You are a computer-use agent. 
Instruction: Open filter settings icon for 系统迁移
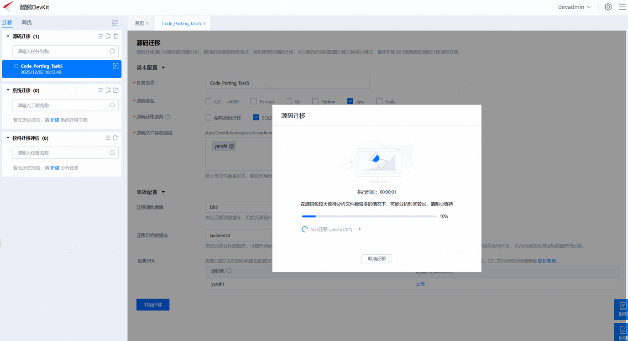pyautogui.click(x=100, y=90)
